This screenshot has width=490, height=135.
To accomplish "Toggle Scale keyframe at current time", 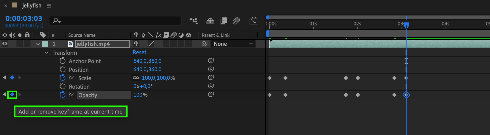I will coord(12,78).
